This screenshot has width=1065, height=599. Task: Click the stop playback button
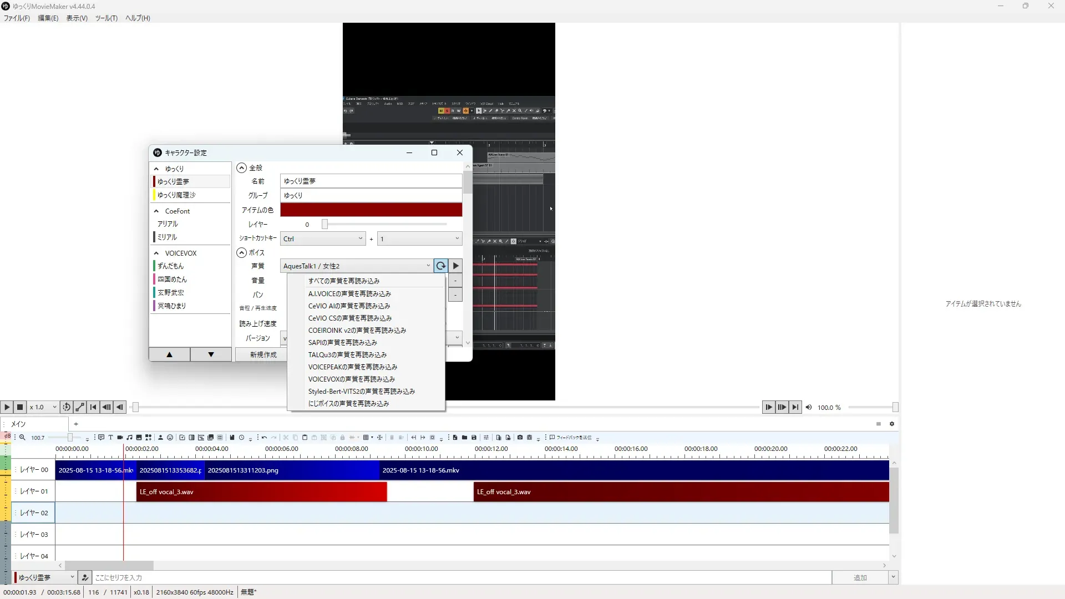[x=20, y=407]
